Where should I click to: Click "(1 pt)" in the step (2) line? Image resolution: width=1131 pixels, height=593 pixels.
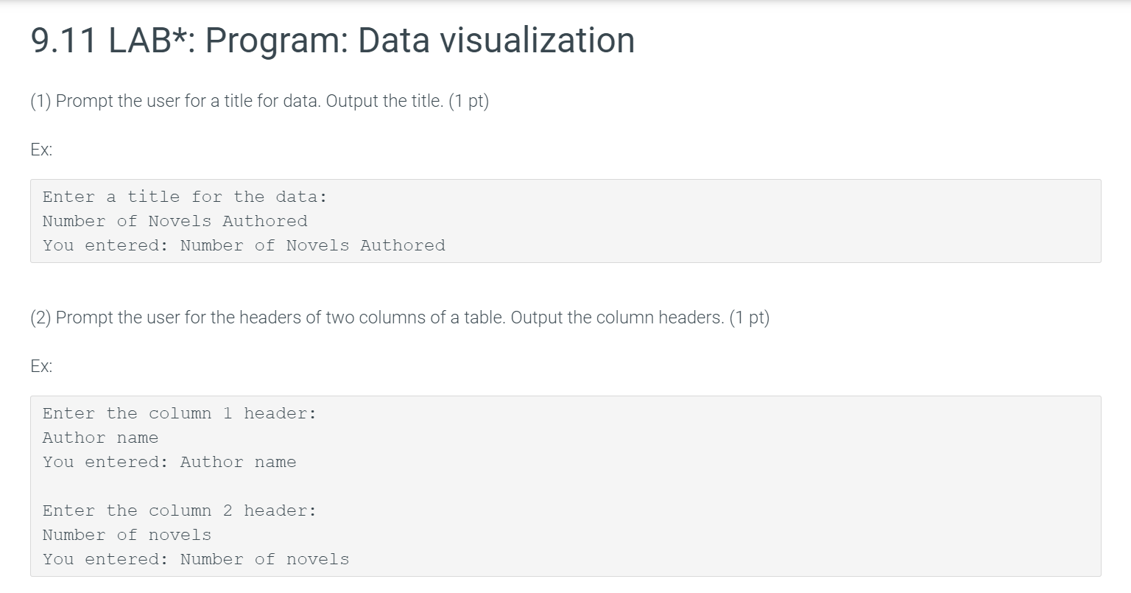[x=749, y=317]
